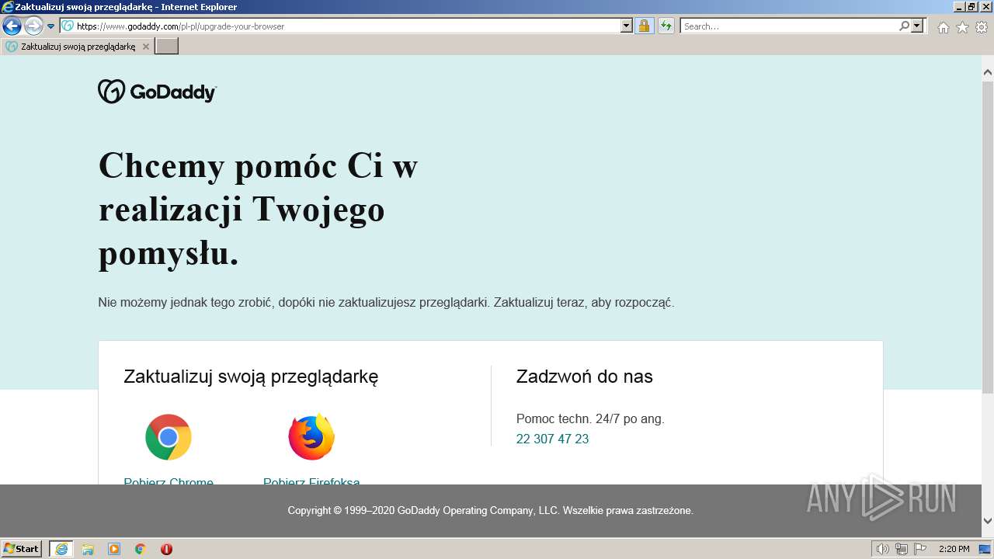Open the Windows Start button
This screenshot has width=994, height=559.
pyautogui.click(x=21, y=549)
